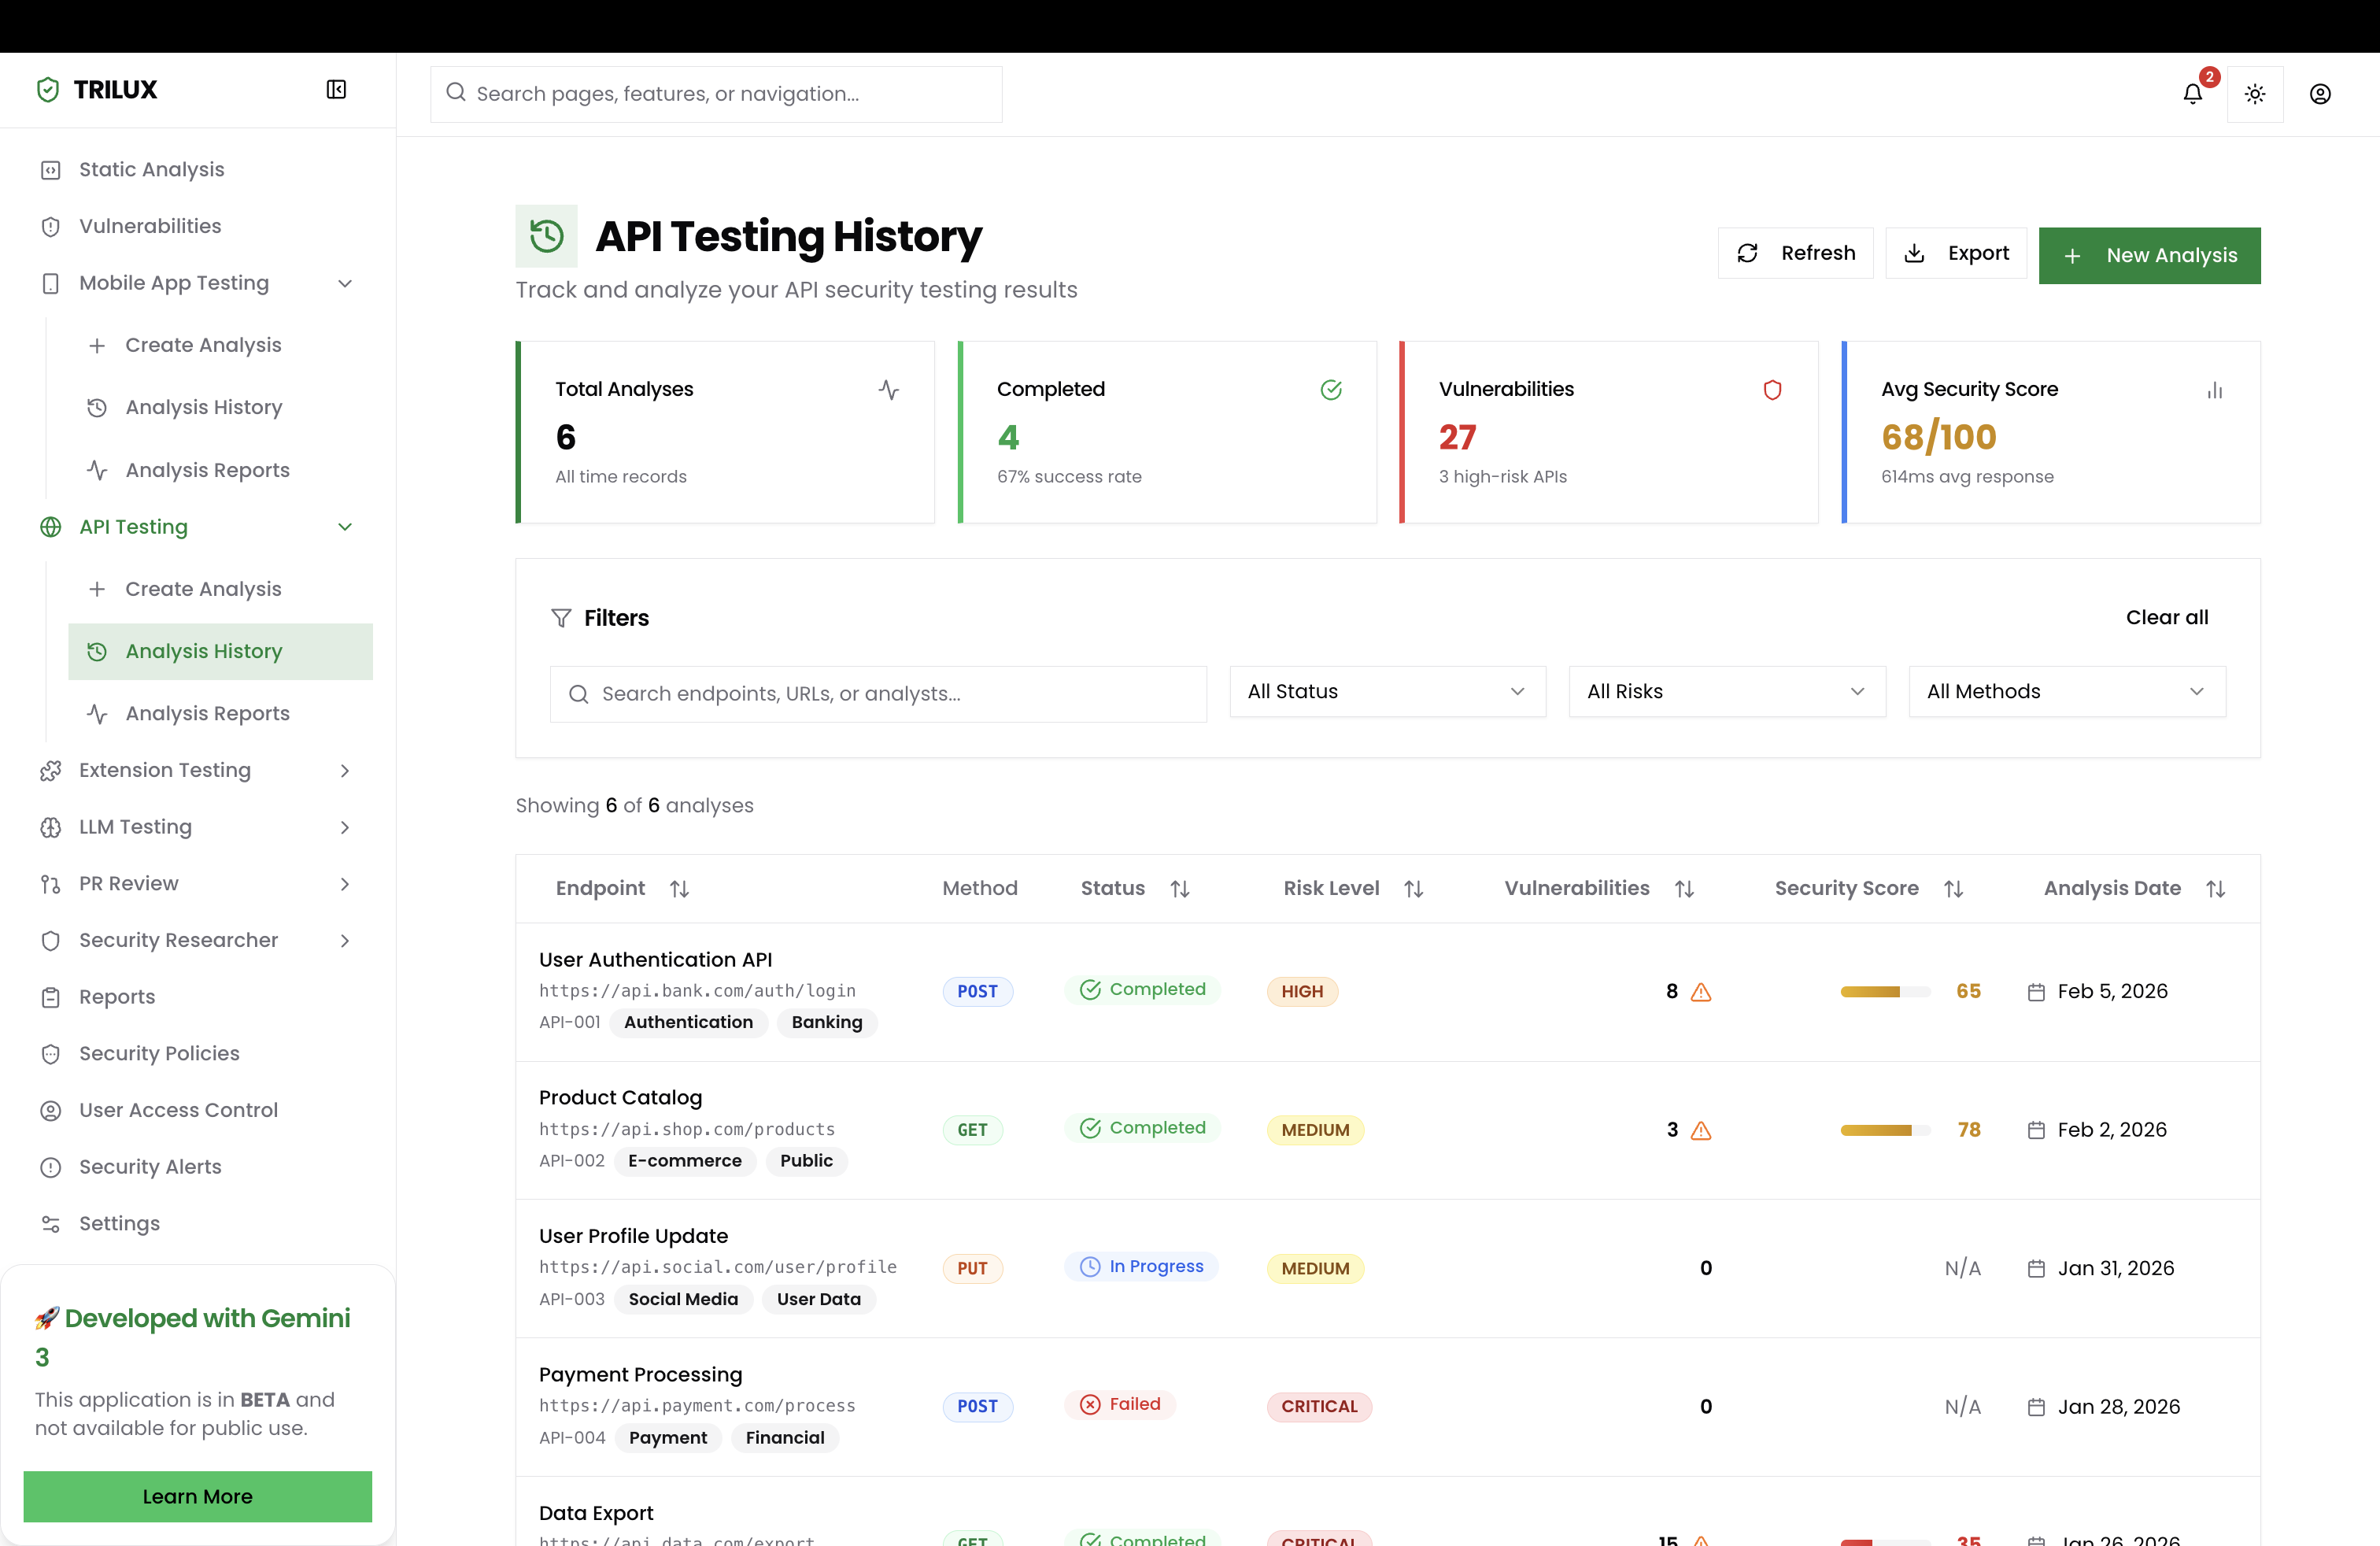Click the Vulnerabilities card shield icon
The height and width of the screenshot is (1546, 2380).
[1772, 390]
